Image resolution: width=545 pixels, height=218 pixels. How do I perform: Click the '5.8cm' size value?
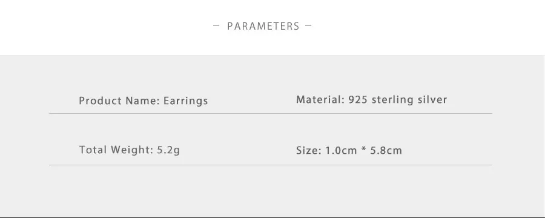(386, 151)
